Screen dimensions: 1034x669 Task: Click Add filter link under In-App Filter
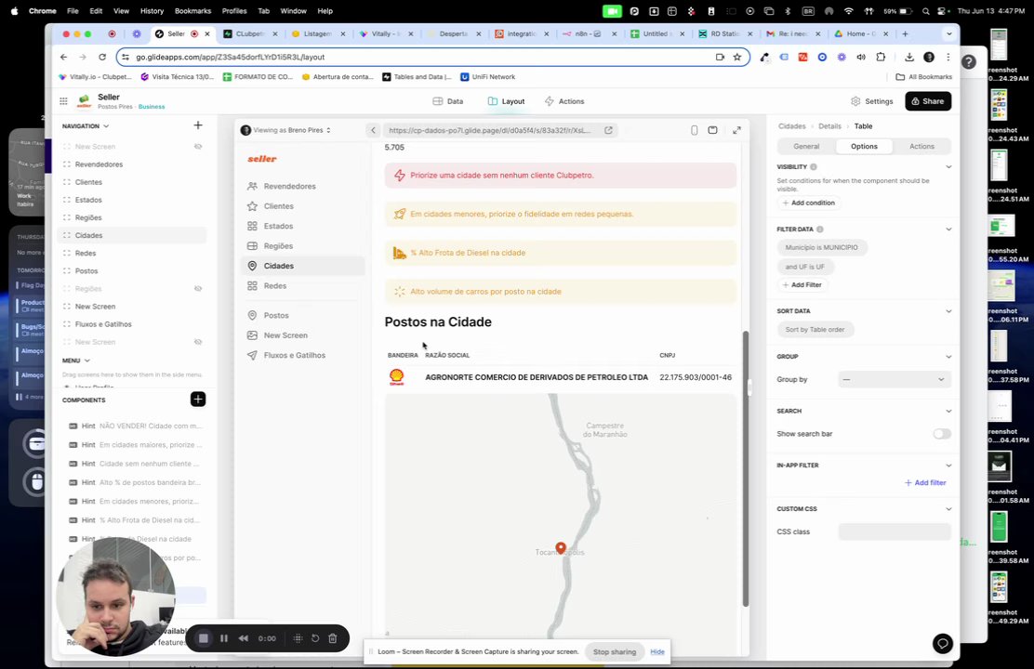point(925,482)
